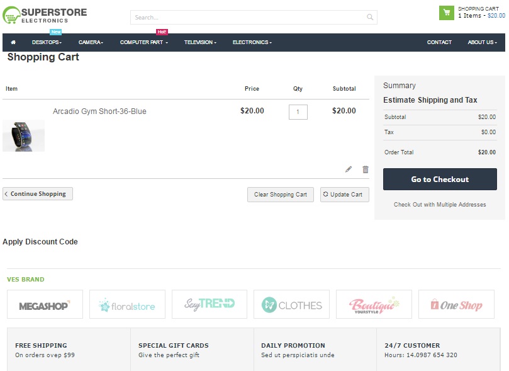Open the Floralstore brand logo
Image resolution: width=509 pixels, height=371 pixels.
coord(127,305)
